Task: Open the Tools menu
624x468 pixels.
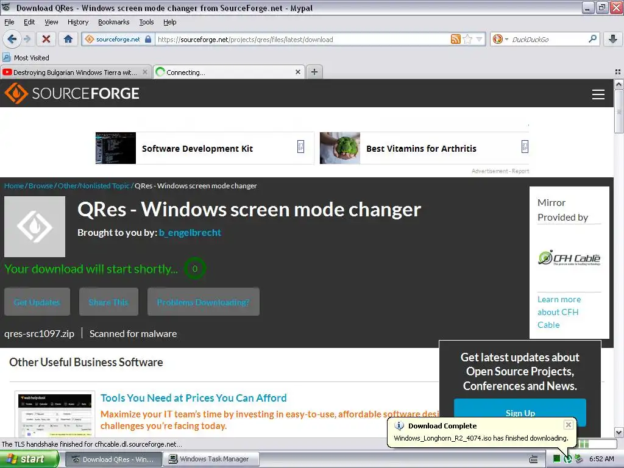Action: tap(146, 22)
